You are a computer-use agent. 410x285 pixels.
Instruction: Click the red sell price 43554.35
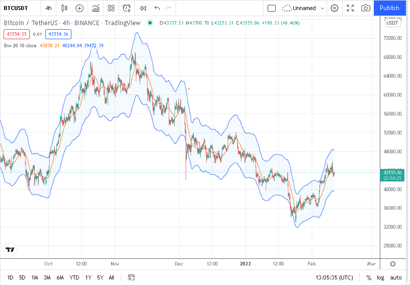(17, 34)
